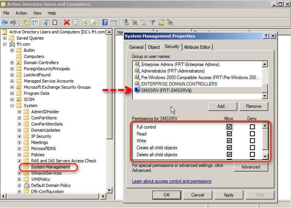Click the Remove button
Viewport: 291px width, 208px height.
click(254, 106)
